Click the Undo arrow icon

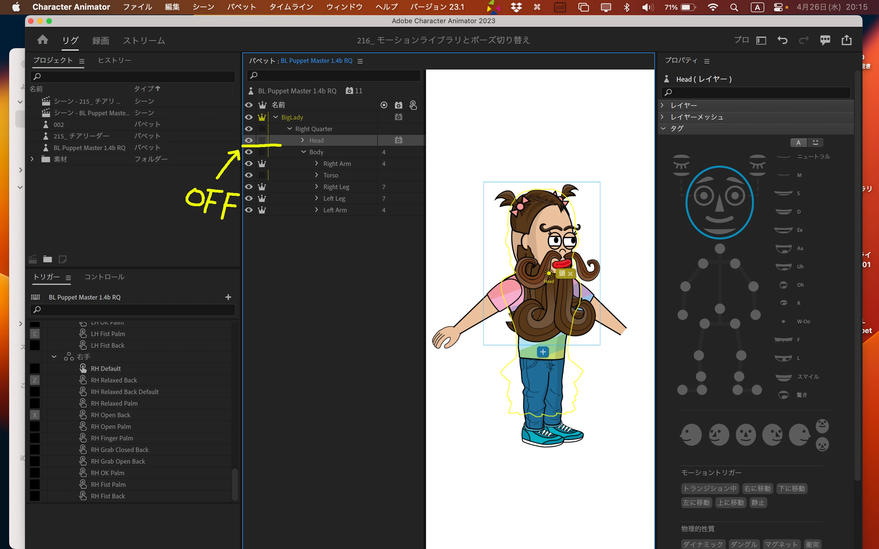(782, 40)
